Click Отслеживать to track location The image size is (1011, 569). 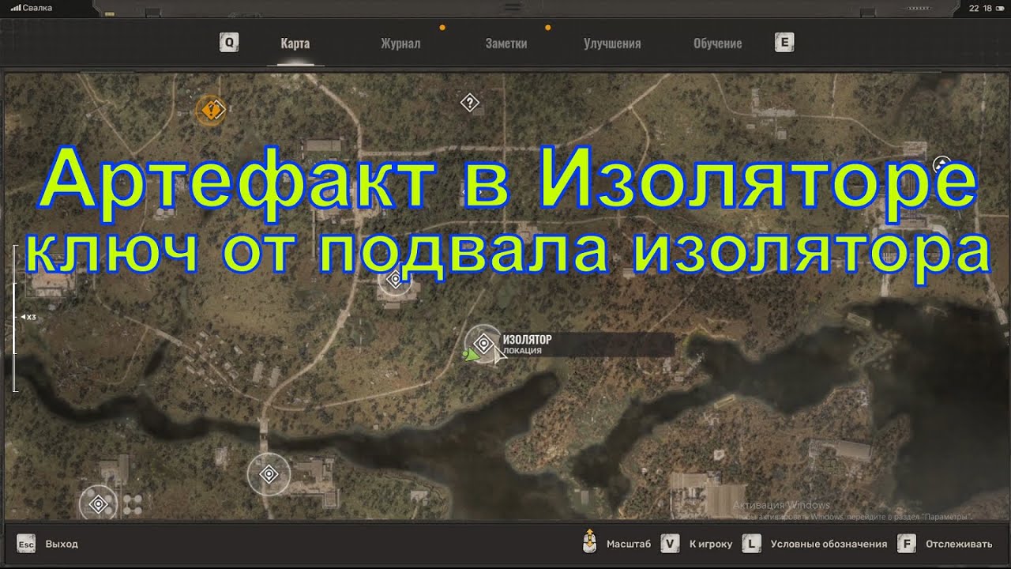[x=959, y=544]
